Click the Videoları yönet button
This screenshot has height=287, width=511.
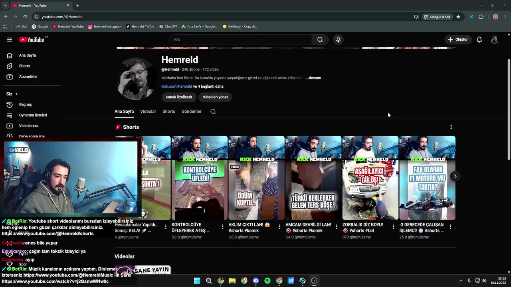coord(215,97)
